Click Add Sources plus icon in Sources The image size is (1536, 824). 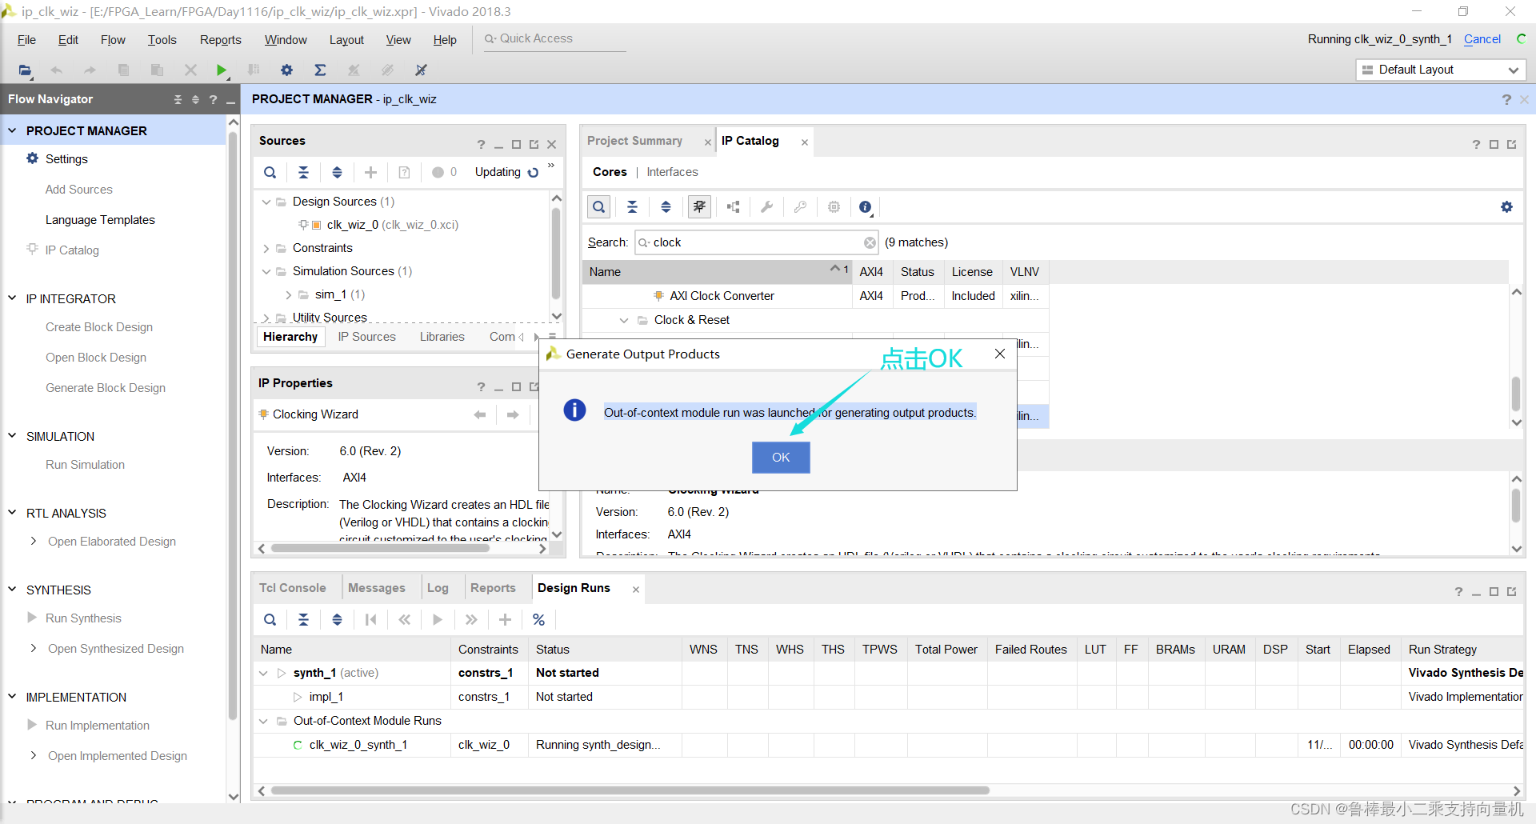(370, 172)
